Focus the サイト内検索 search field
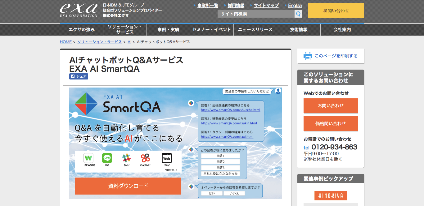This screenshot has height=206, width=424. pos(256,14)
